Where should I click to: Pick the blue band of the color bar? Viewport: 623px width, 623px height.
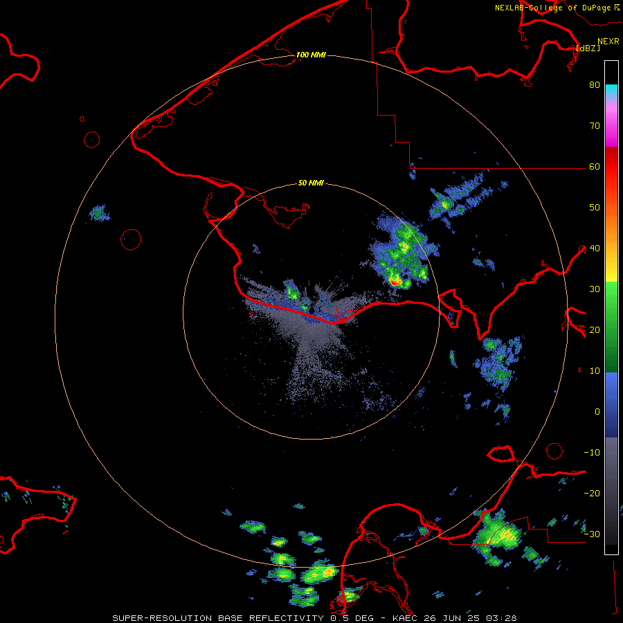pos(611,404)
